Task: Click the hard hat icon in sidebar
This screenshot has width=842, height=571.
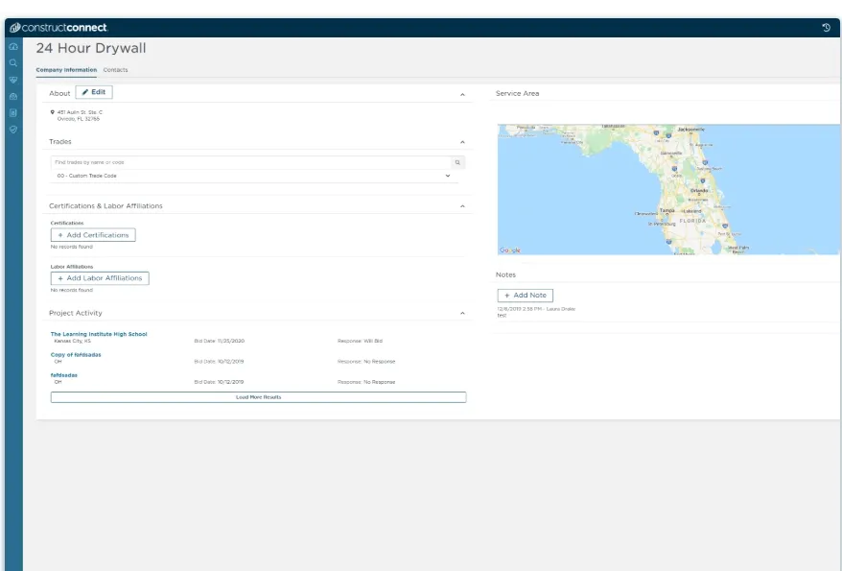Action: coord(13,97)
